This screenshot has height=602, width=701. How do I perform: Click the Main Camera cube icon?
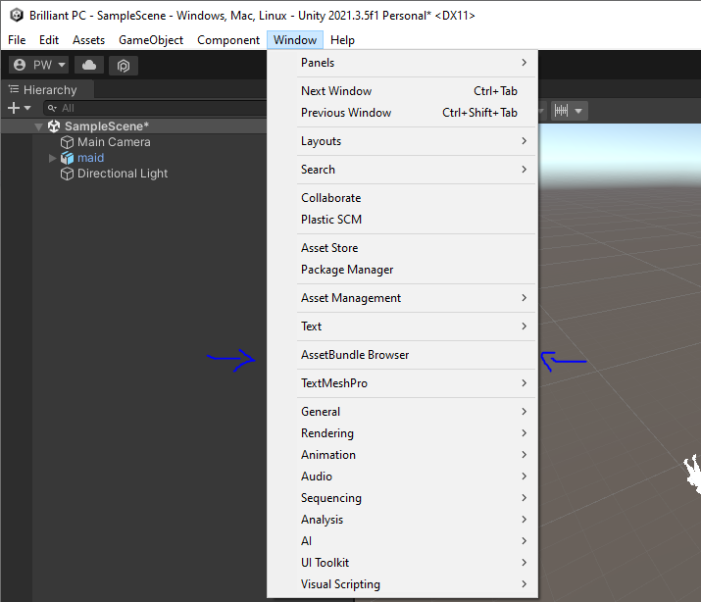pyautogui.click(x=67, y=142)
